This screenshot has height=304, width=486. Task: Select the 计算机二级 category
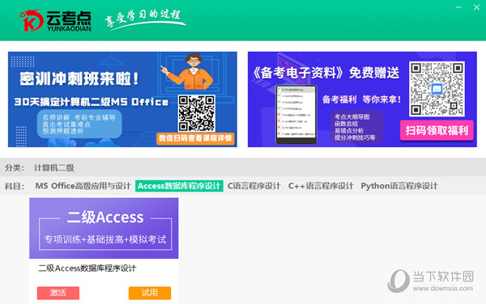[x=54, y=168]
